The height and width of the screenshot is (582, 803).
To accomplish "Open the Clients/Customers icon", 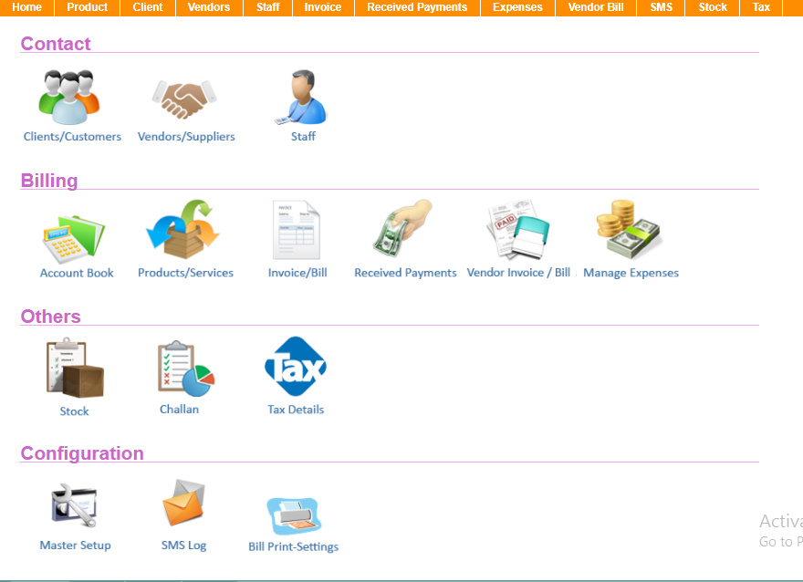I will point(69,98).
